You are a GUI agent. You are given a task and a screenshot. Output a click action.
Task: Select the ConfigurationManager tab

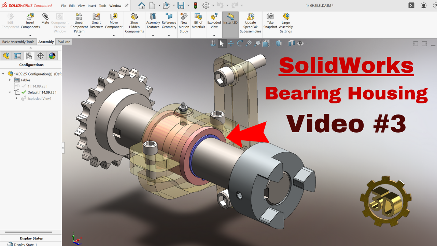[x=29, y=56]
